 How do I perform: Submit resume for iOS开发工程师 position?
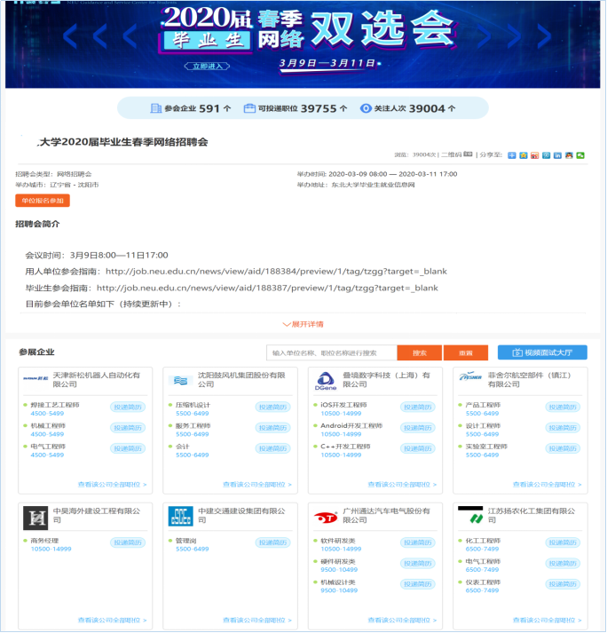pyautogui.click(x=418, y=407)
